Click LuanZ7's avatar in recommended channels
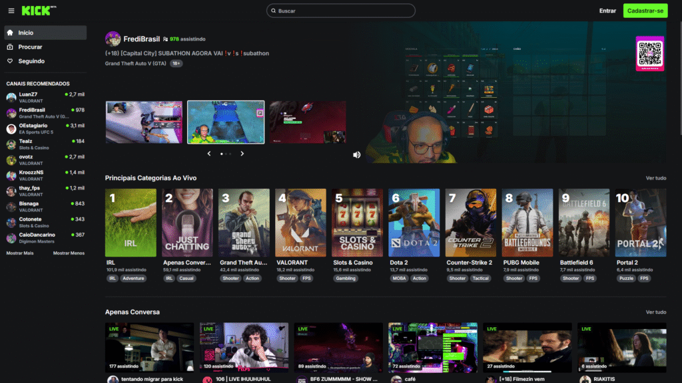The width and height of the screenshot is (682, 383). click(11, 97)
